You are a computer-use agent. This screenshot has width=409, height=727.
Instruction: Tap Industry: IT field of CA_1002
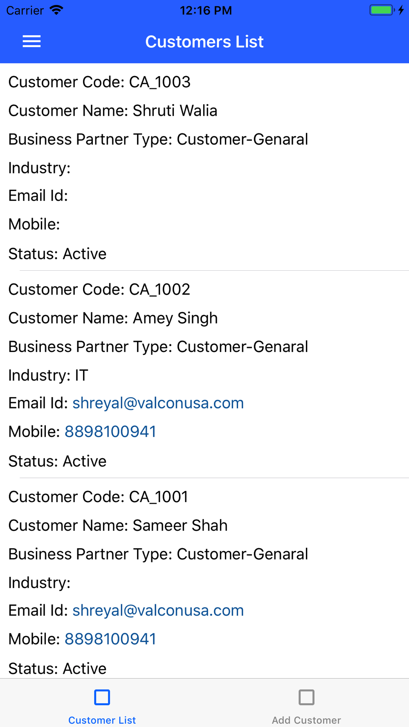coord(48,375)
